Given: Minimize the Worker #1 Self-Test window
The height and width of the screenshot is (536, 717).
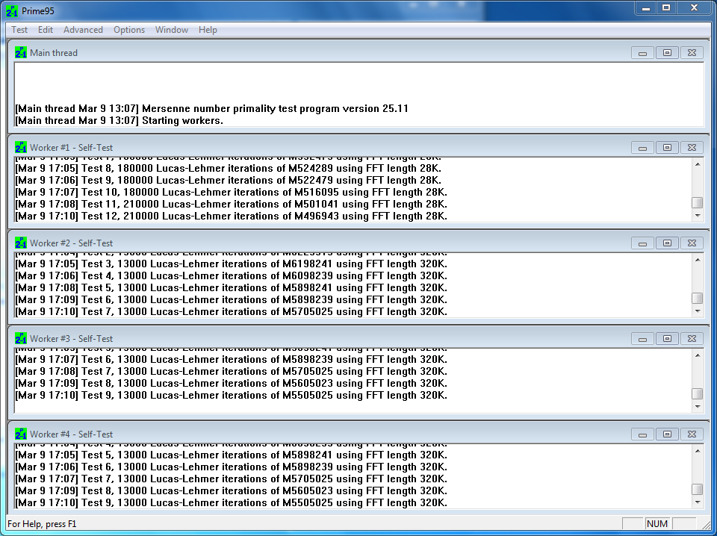Looking at the screenshot, I should [x=642, y=148].
